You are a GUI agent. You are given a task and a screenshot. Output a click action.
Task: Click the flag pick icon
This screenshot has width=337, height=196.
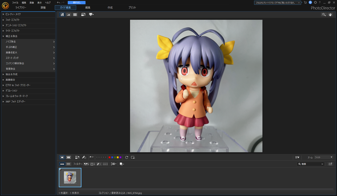(90, 157)
